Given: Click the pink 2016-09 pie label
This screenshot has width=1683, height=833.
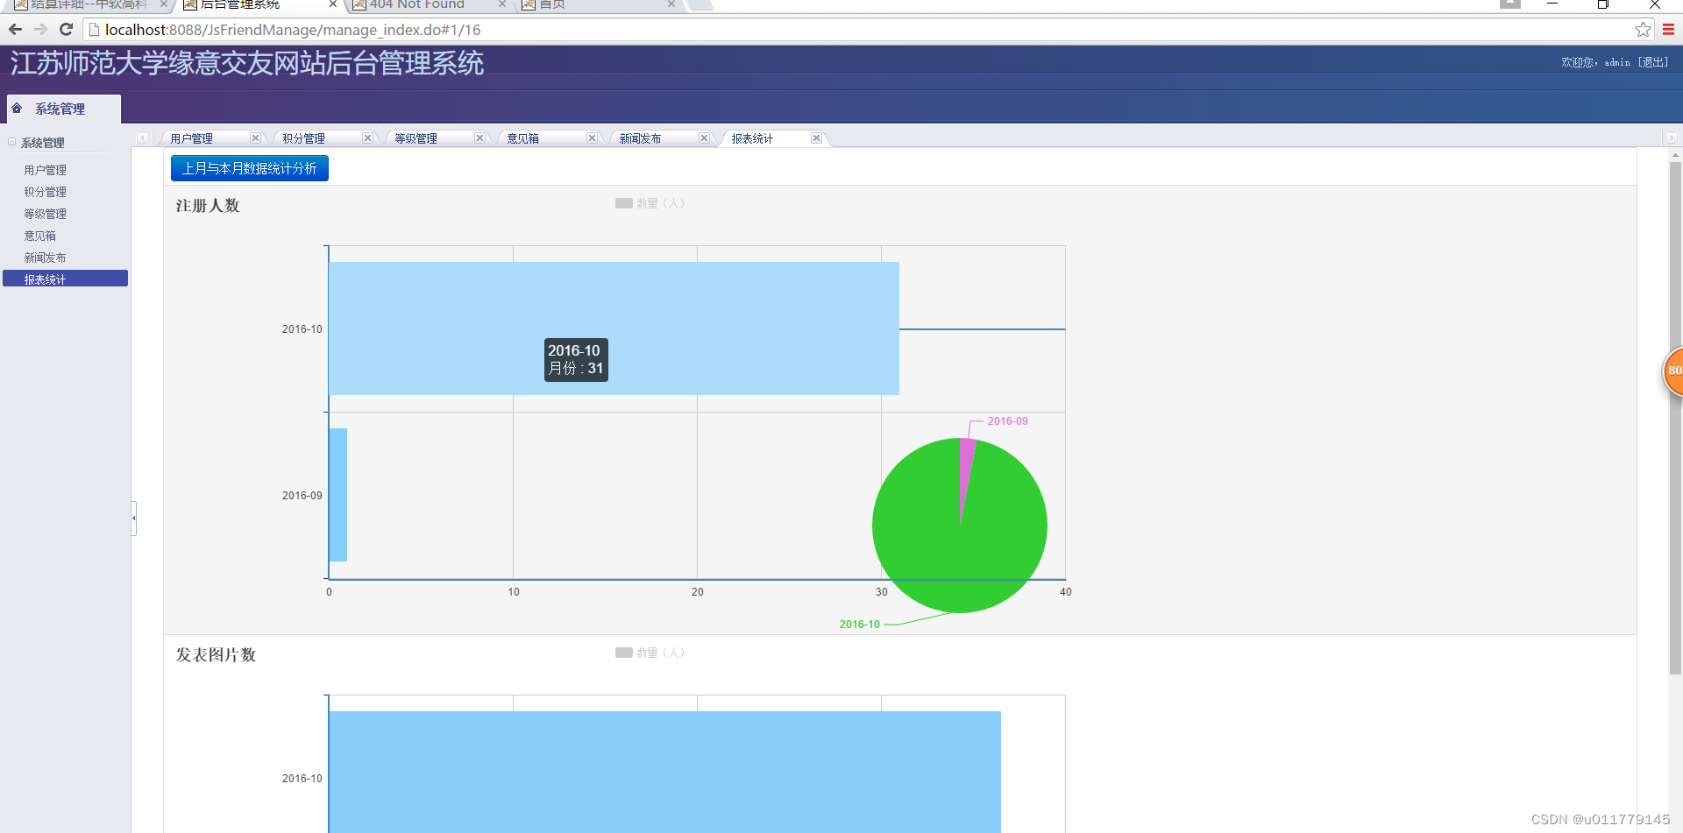Looking at the screenshot, I should [1007, 421].
